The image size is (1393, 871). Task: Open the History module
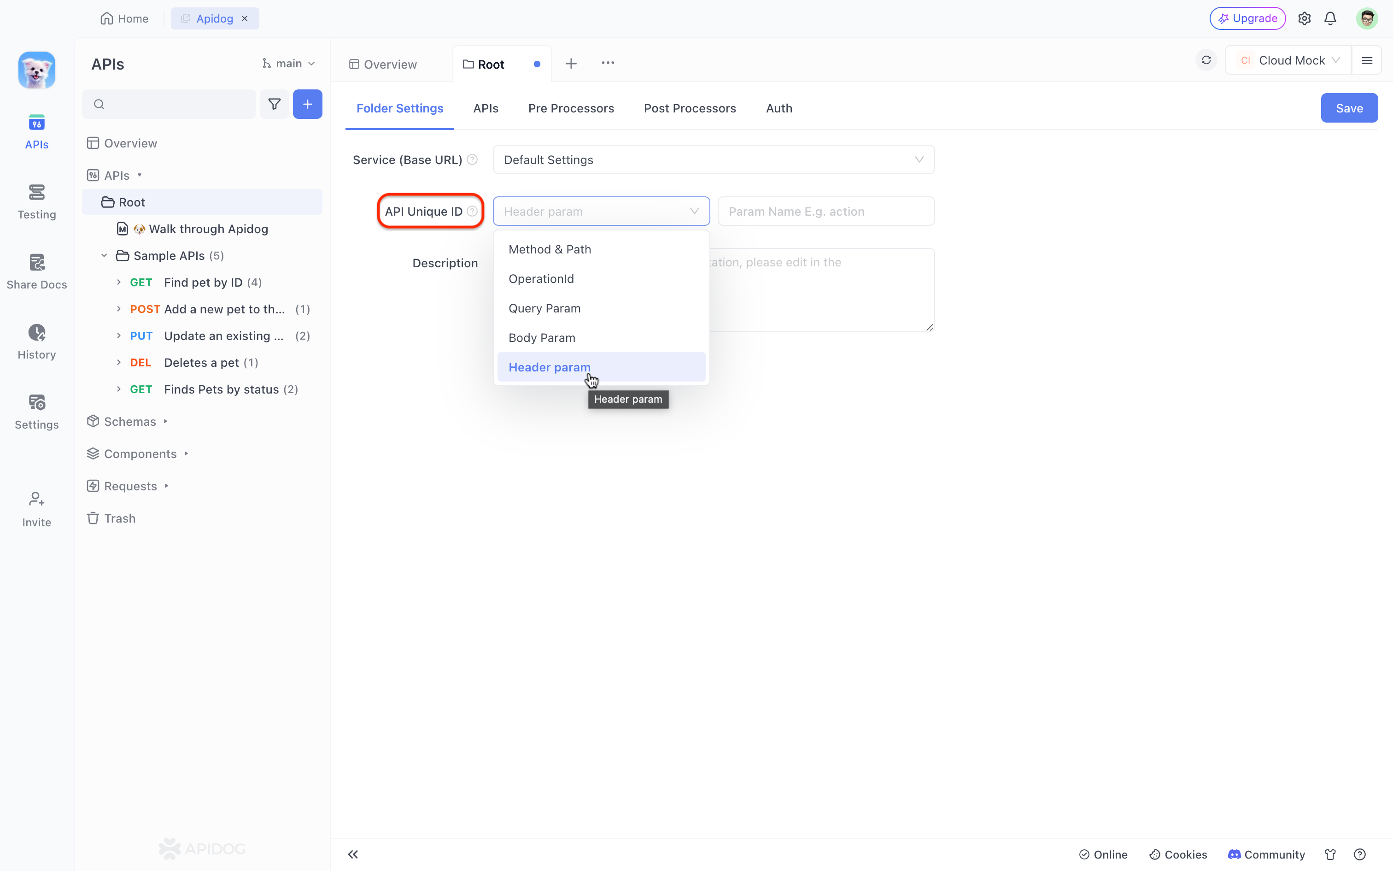[x=36, y=342]
